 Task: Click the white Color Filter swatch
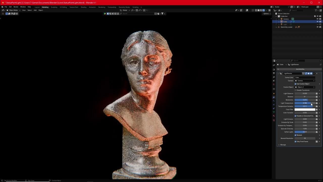tap(305, 109)
